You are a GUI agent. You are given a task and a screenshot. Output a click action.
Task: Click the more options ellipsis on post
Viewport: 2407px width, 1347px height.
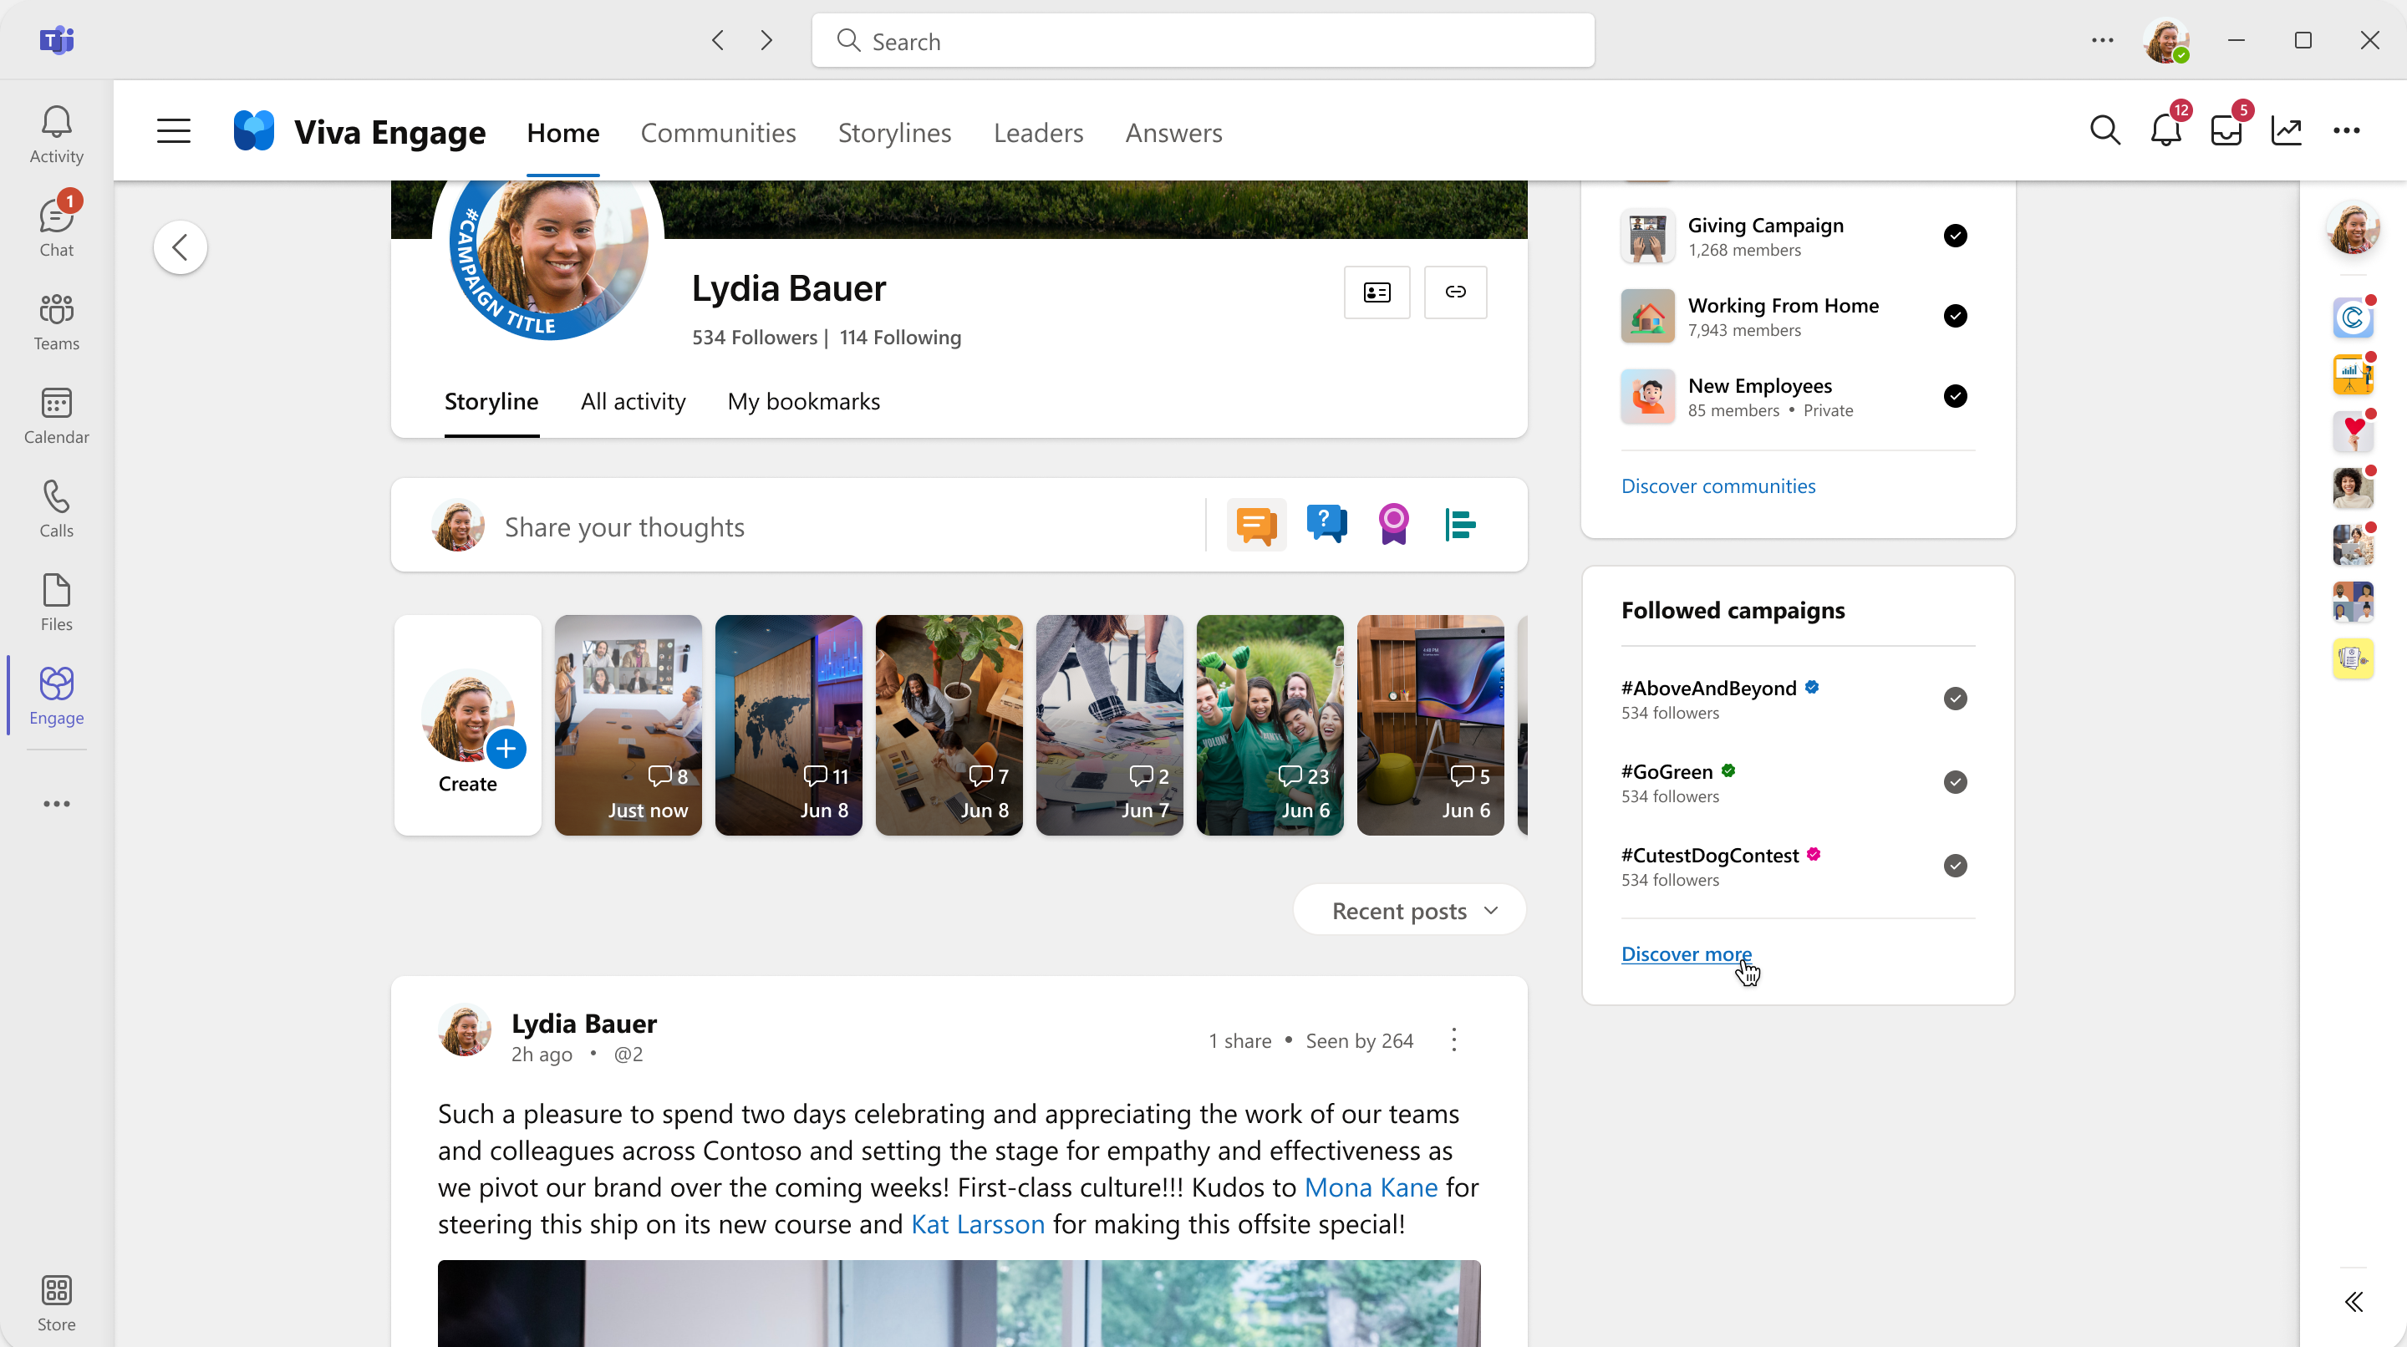pyautogui.click(x=1453, y=1039)
